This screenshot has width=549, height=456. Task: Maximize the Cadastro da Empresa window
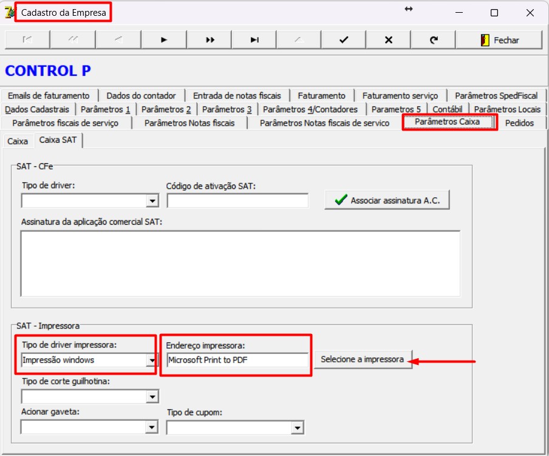tap(494, 13)
